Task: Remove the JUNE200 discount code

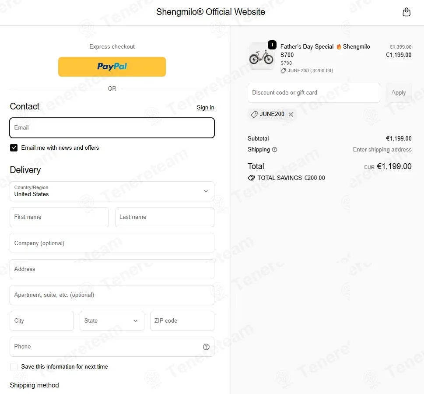Action: coord(291,114)
